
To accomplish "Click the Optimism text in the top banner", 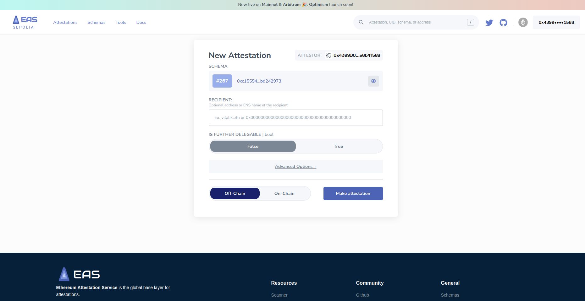I will 318,5.
